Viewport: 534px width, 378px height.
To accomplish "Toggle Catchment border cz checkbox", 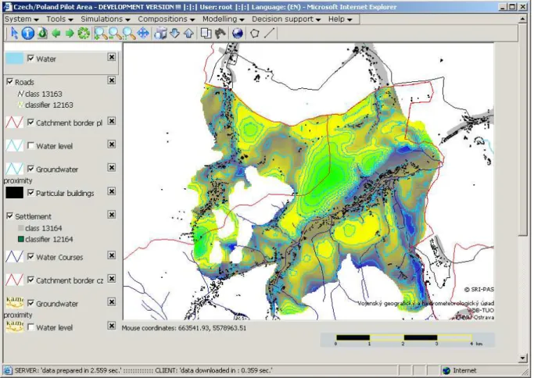I will 30,280.
